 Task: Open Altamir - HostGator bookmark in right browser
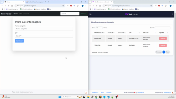[x=128, y=9]
